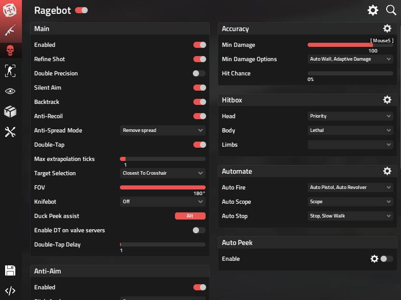Click the Main section header
The height and width of the screenshot is (300, 401).
pos(120,29)
